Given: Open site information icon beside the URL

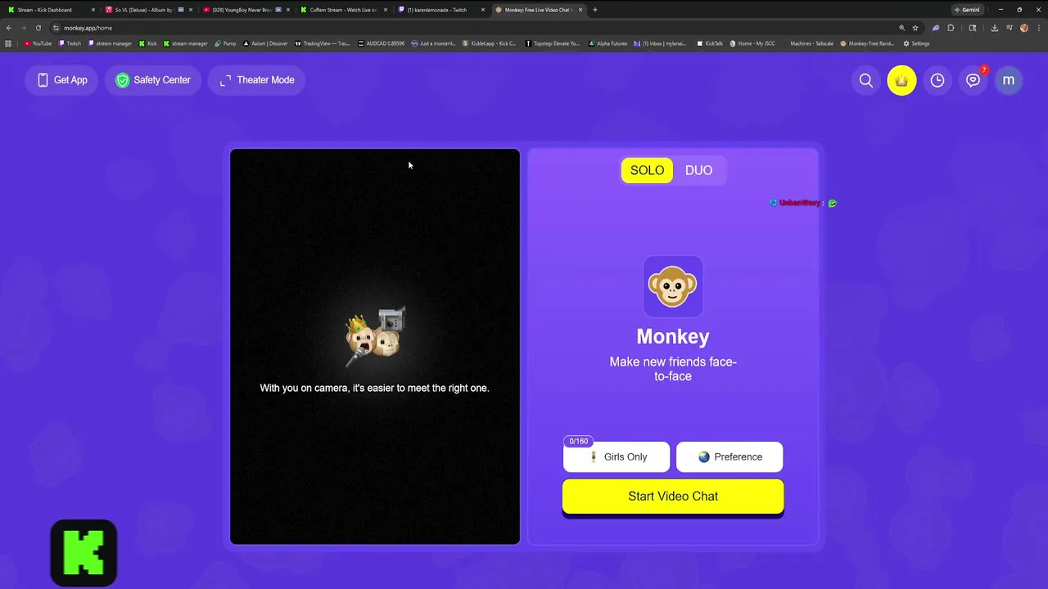Looking at the screenshot, I should pos(56,28).
